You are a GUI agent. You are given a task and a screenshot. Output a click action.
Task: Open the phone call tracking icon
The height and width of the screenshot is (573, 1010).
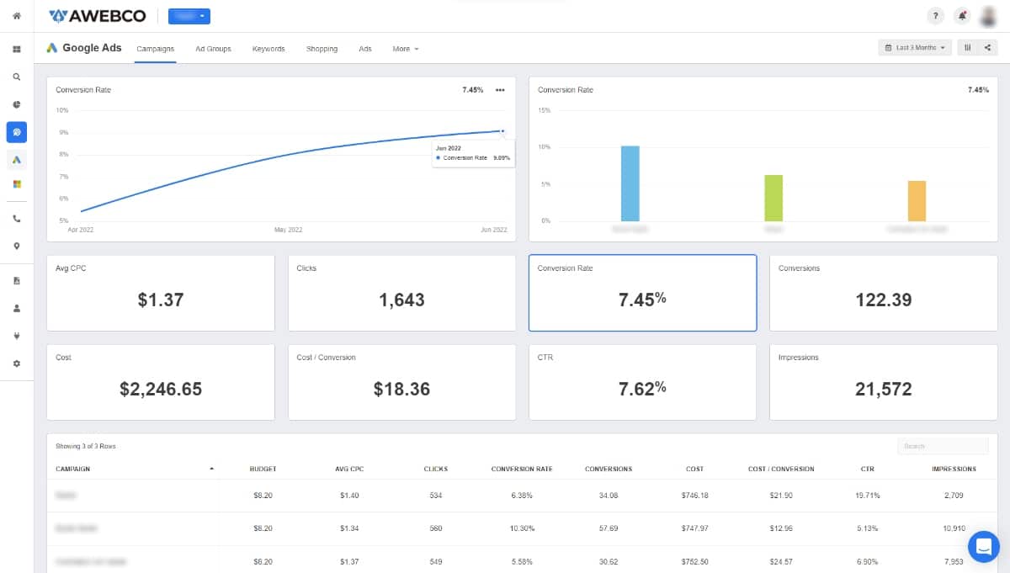(17, 219)
